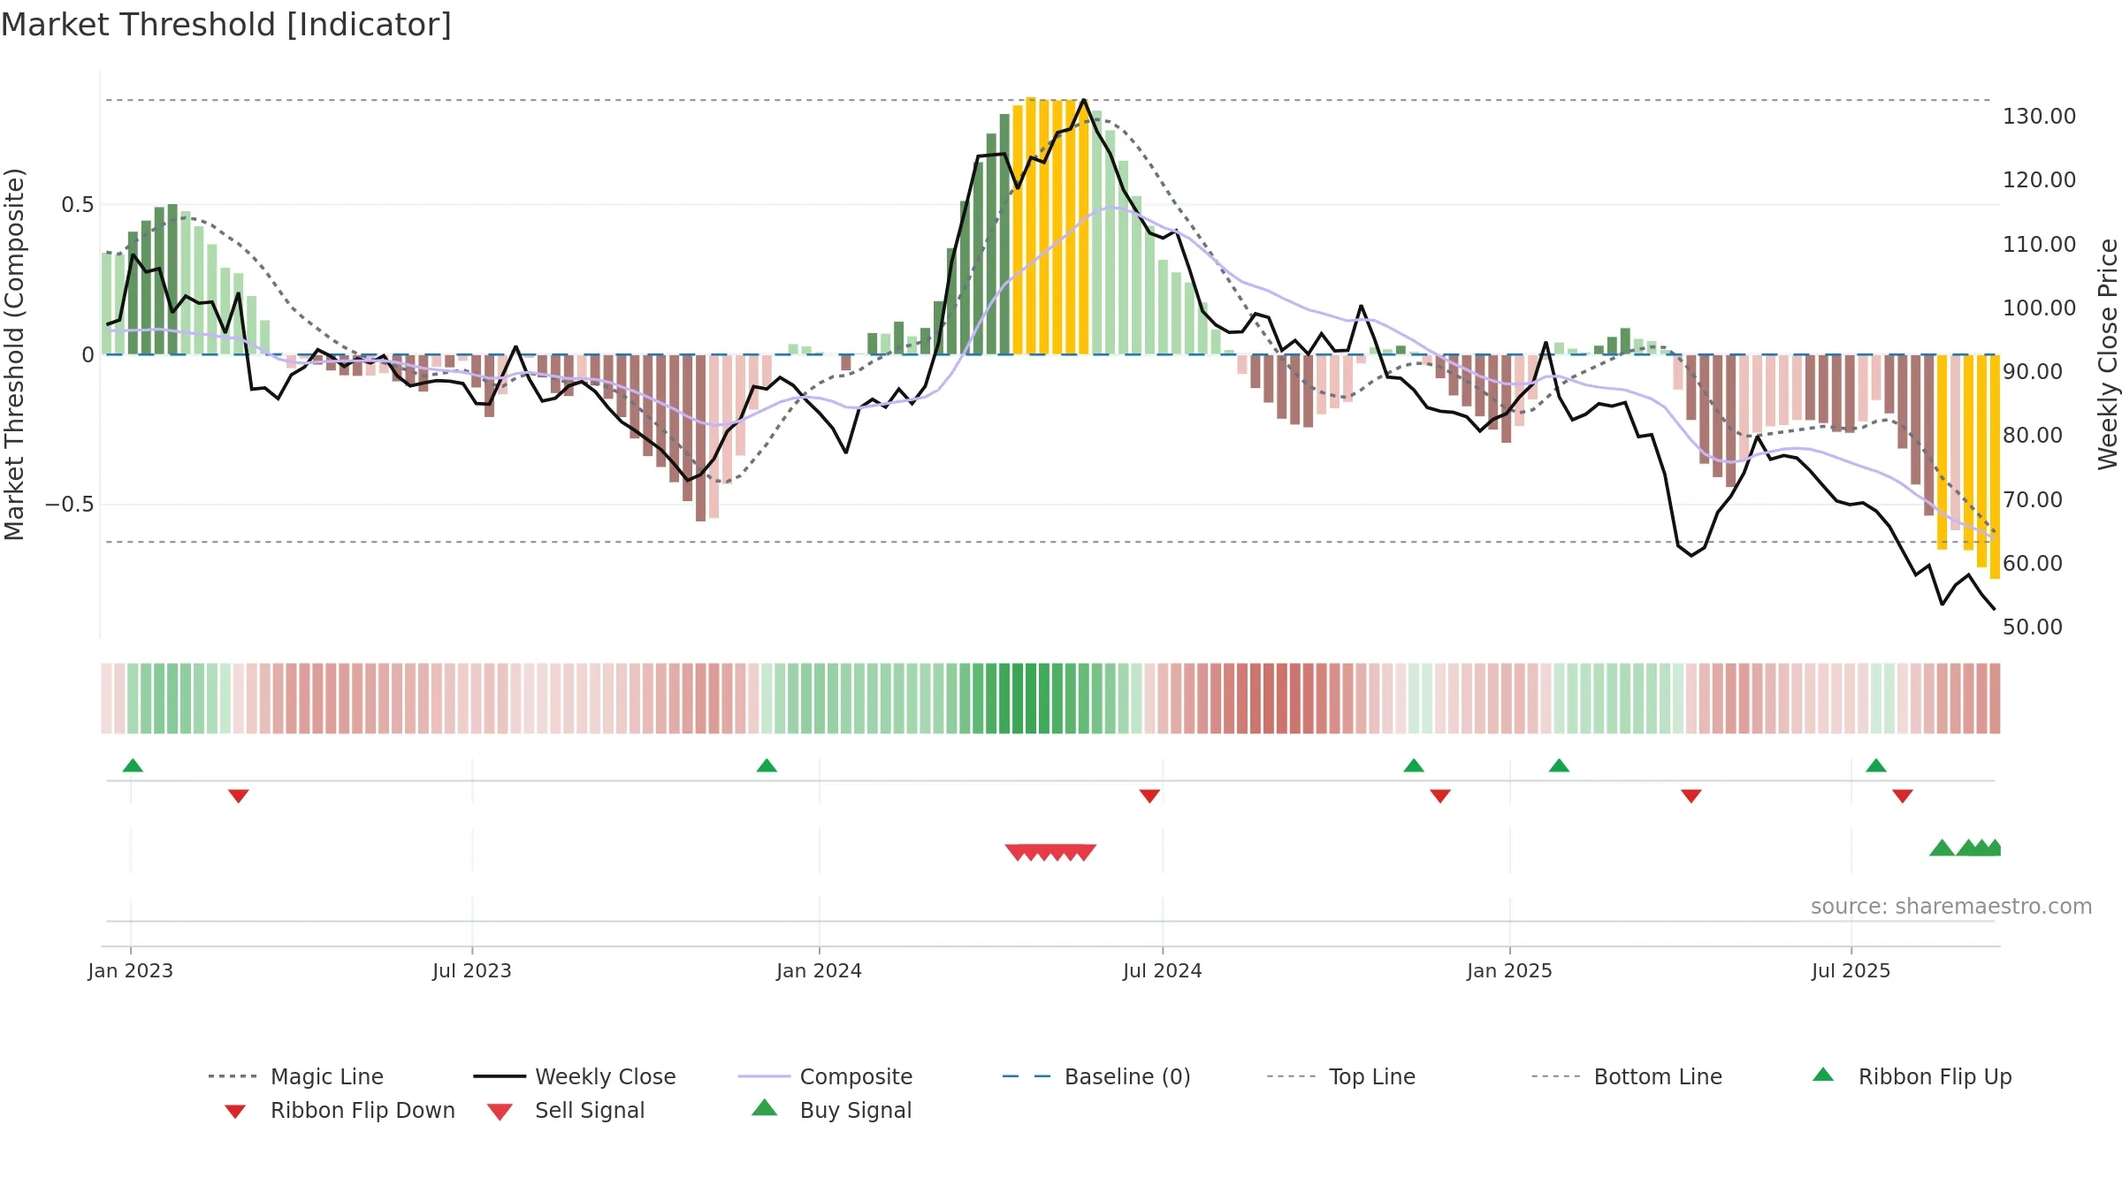Screen dimensions: 2122x1193
Task: Click the ribbon flip down marker in August 2025
Action: pos(1903,796)
